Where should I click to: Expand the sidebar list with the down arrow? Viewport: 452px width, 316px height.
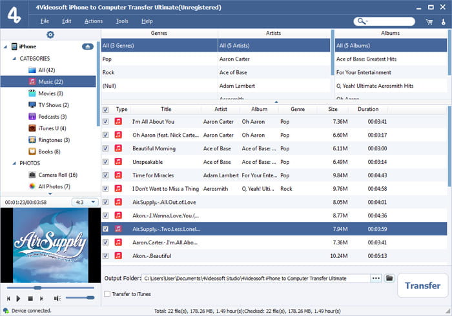coord(50,193)
